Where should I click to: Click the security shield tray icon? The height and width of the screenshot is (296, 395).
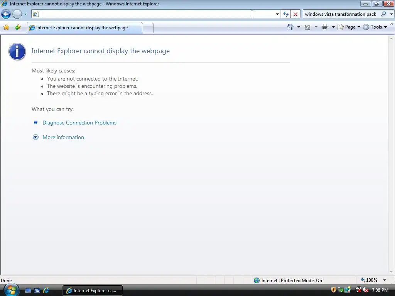[334, 290]
